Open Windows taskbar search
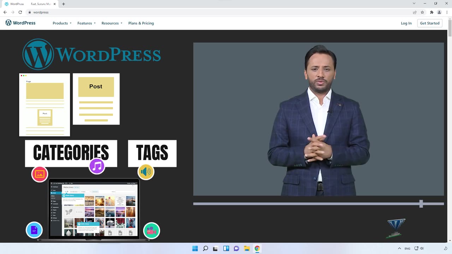This screenshot has width=452, height=254. [205, 248]
